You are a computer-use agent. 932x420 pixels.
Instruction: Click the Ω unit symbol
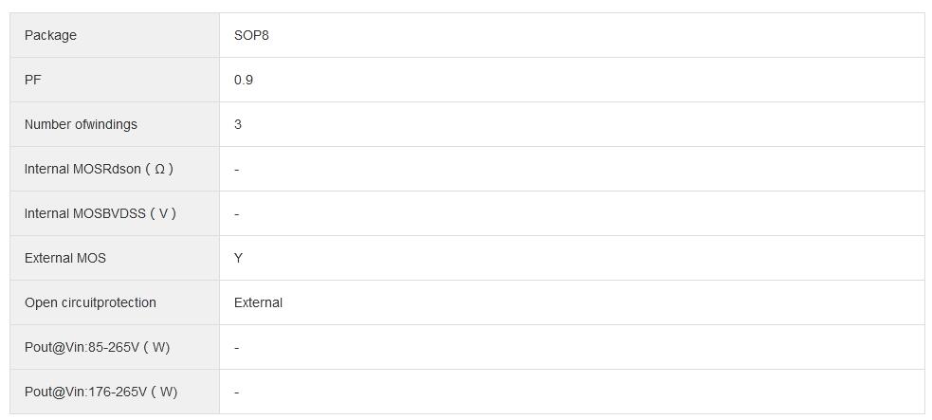(159, 169)
